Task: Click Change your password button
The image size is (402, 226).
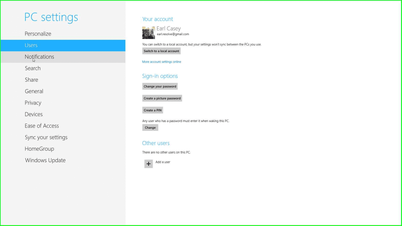Action: [160, 86]
